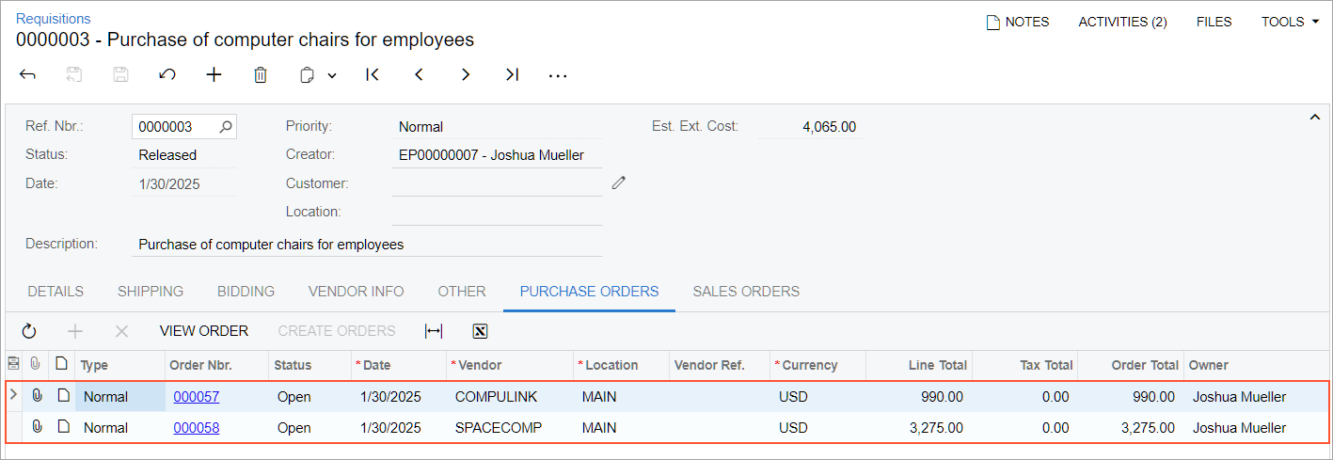The height and width of the screenshot is (460, 1333).
Task: Click the Add New Record plus icon
Action: click(x=214, y=75)
